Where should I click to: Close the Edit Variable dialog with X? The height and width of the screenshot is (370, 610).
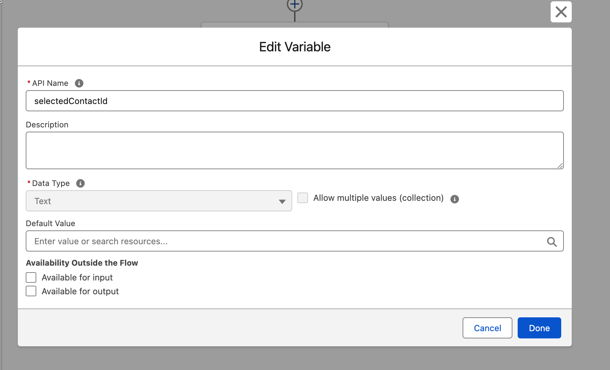pyautogui.click(x=561, y=12)
